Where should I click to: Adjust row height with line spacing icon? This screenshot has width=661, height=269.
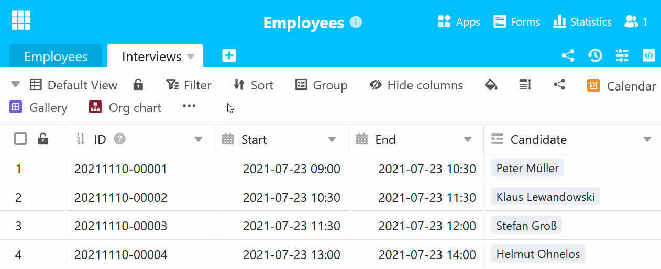(525, 85)
